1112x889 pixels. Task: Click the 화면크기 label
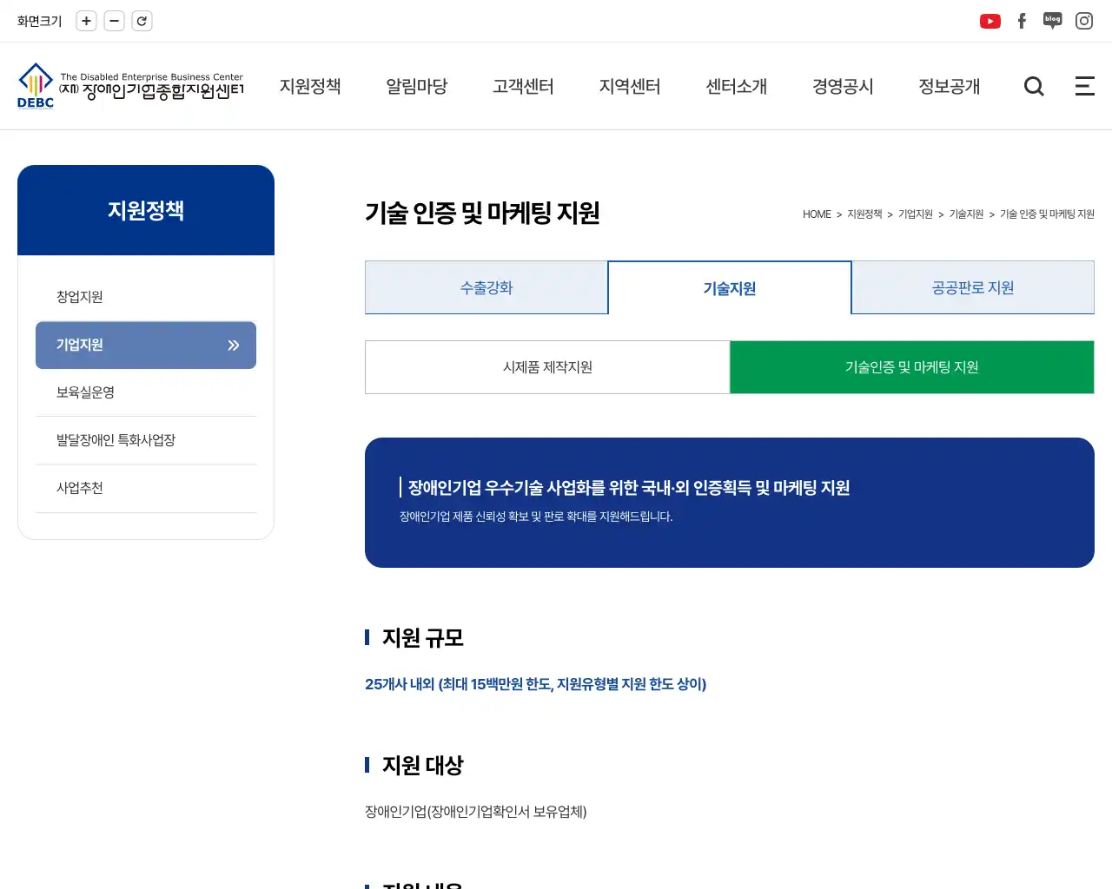click(40, 21)
